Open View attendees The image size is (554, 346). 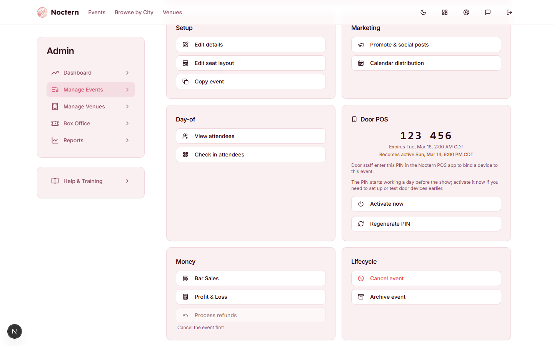pyautogui.click(x=251, y=136)
